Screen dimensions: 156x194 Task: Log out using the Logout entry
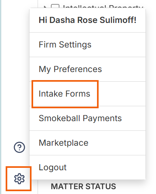point(87,167)
